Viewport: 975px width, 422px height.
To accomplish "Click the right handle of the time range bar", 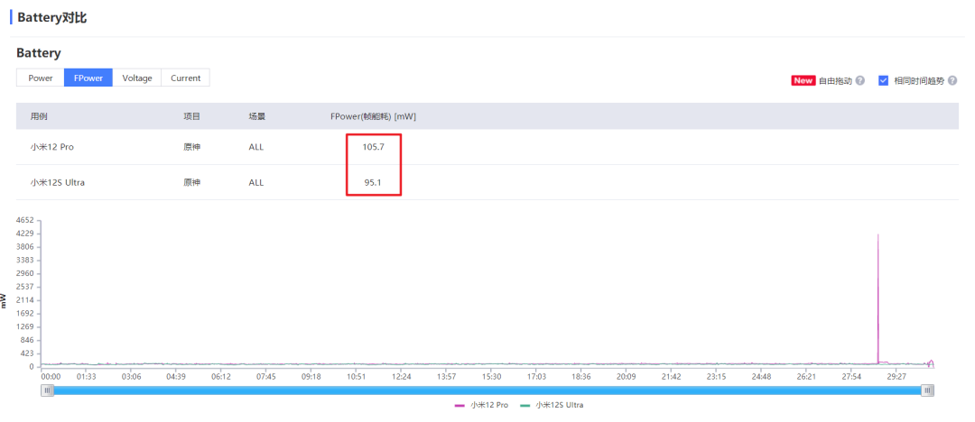I will (x=927, y=390).
